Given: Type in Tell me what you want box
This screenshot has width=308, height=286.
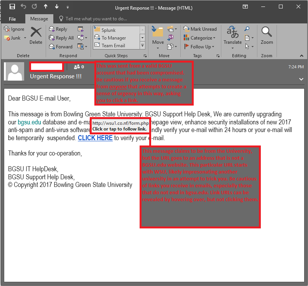Looking at the screenshot, I should (x=96, y=19).
